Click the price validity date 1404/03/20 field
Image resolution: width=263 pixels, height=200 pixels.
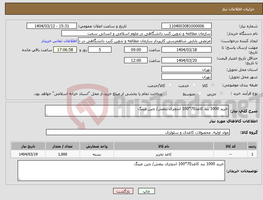click(187, 60)
